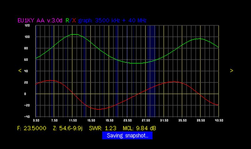This screenshot has width=251, height=149.
Task: Click the left arrow to shift frequency down
Action: coord(20,71)
